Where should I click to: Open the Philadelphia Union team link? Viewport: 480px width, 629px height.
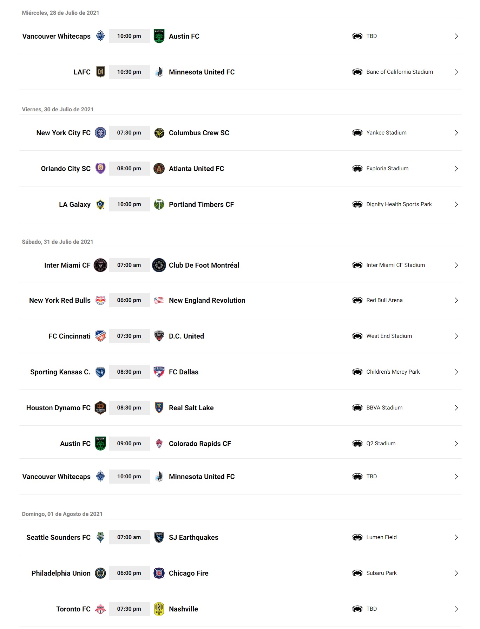(61, 573)
